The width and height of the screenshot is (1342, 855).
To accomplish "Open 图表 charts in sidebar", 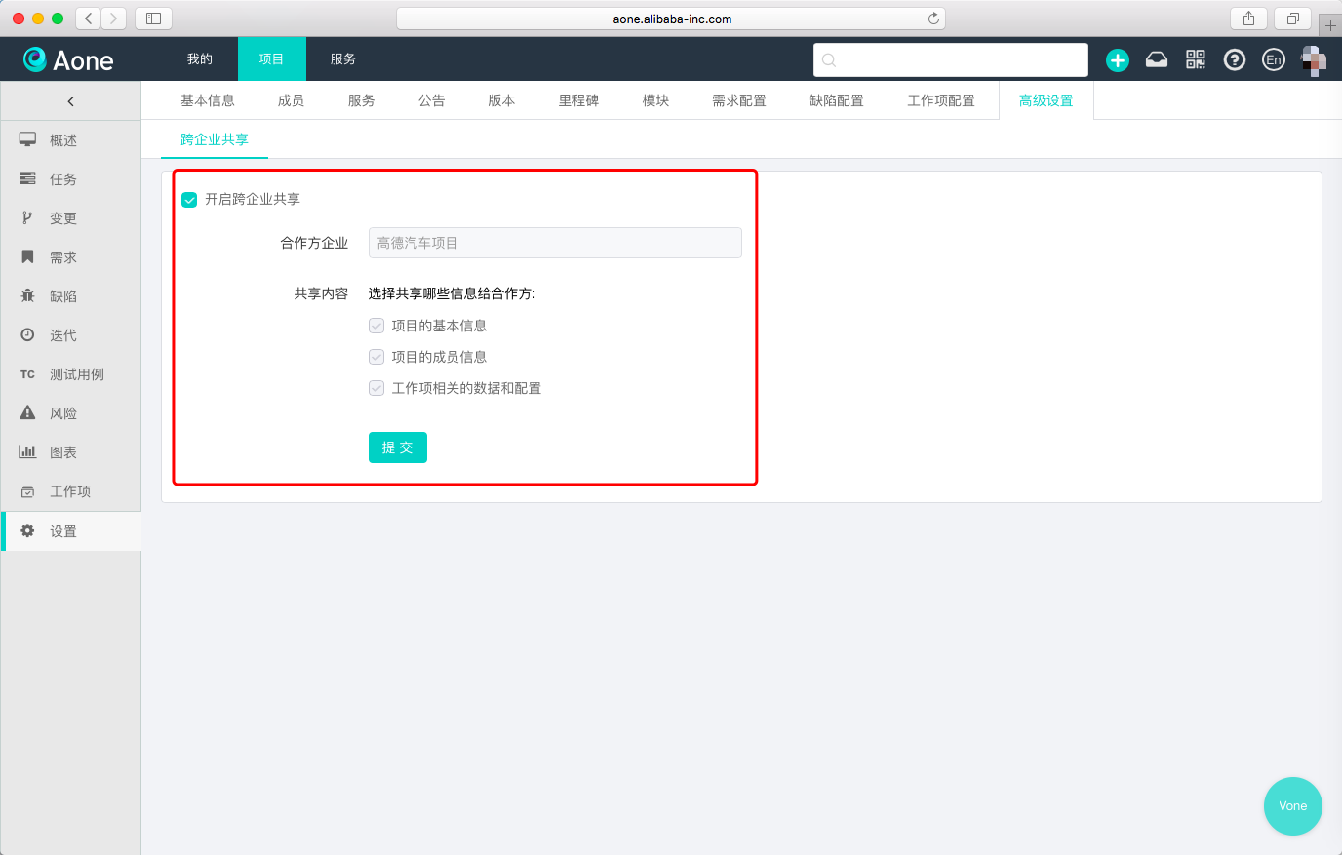I will click(71, 452).
